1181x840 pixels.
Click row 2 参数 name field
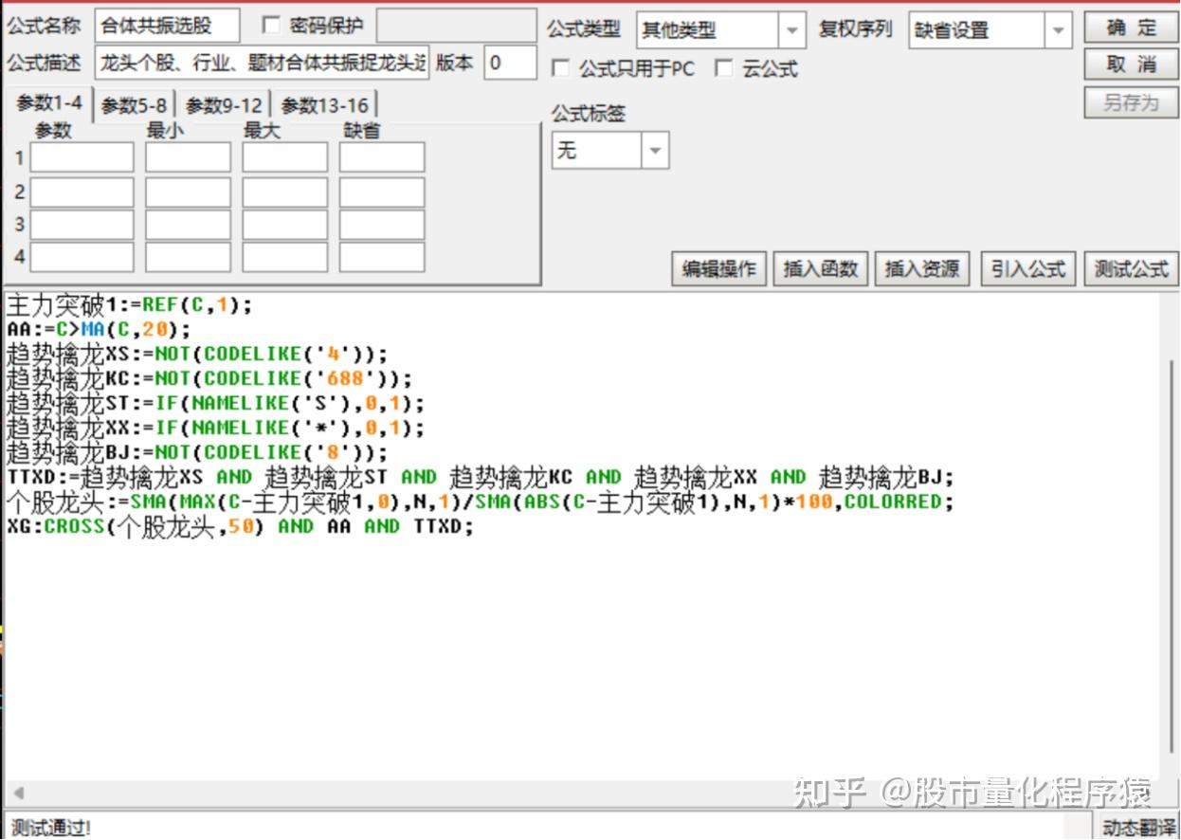click(82, 192)
